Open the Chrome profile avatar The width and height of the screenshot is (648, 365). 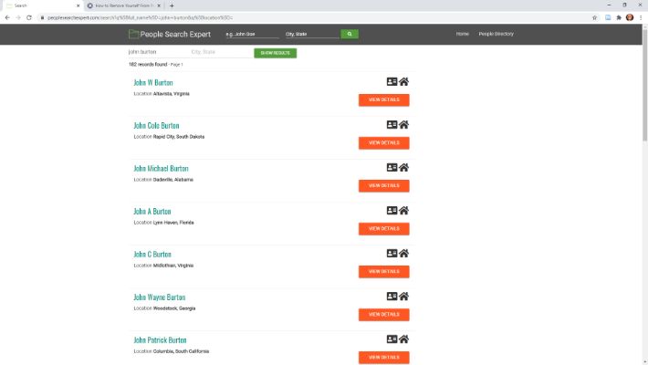(630, 17)
